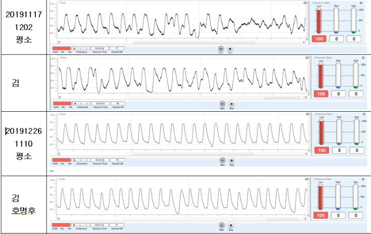
Task: Click the Coherence level indicator in the 20191117 panel
Action: point(80,48)
